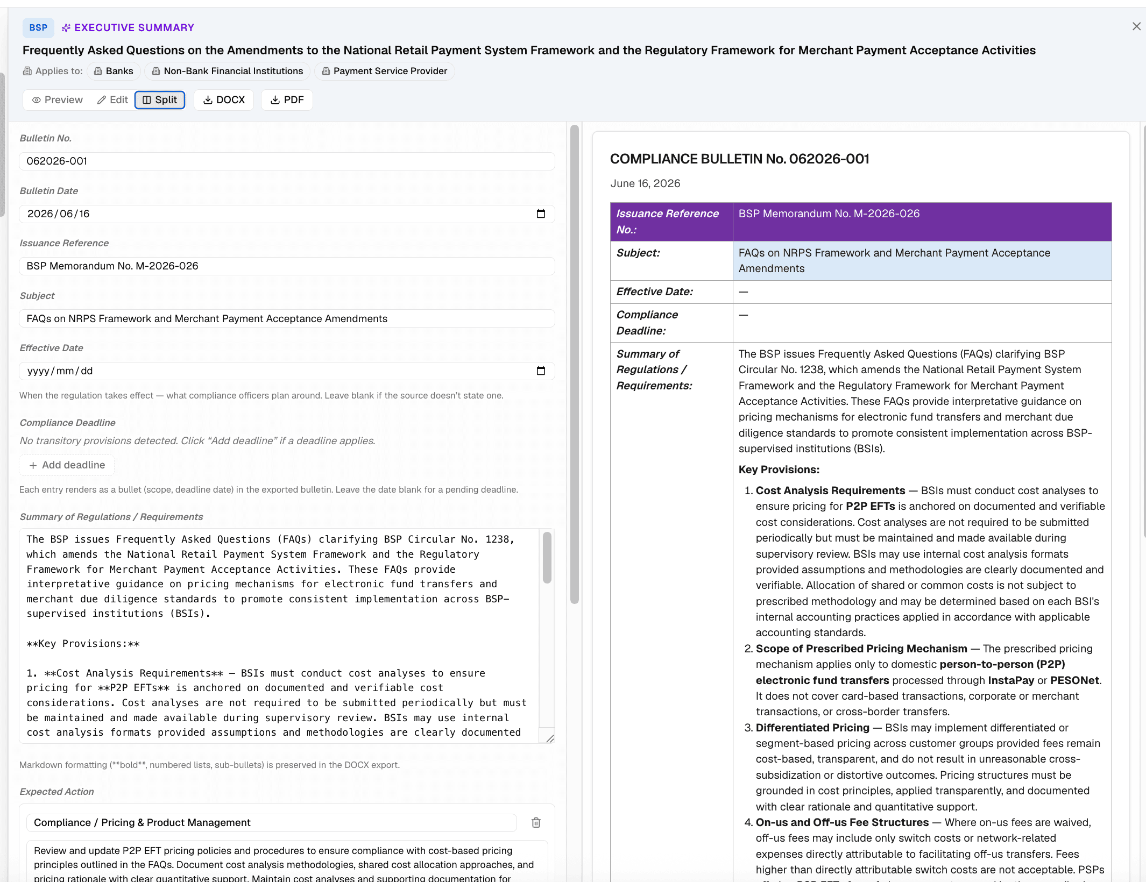Open the Effective Date calendar picker
This screenshot has width=1146, height=882.
coord(541,371)
